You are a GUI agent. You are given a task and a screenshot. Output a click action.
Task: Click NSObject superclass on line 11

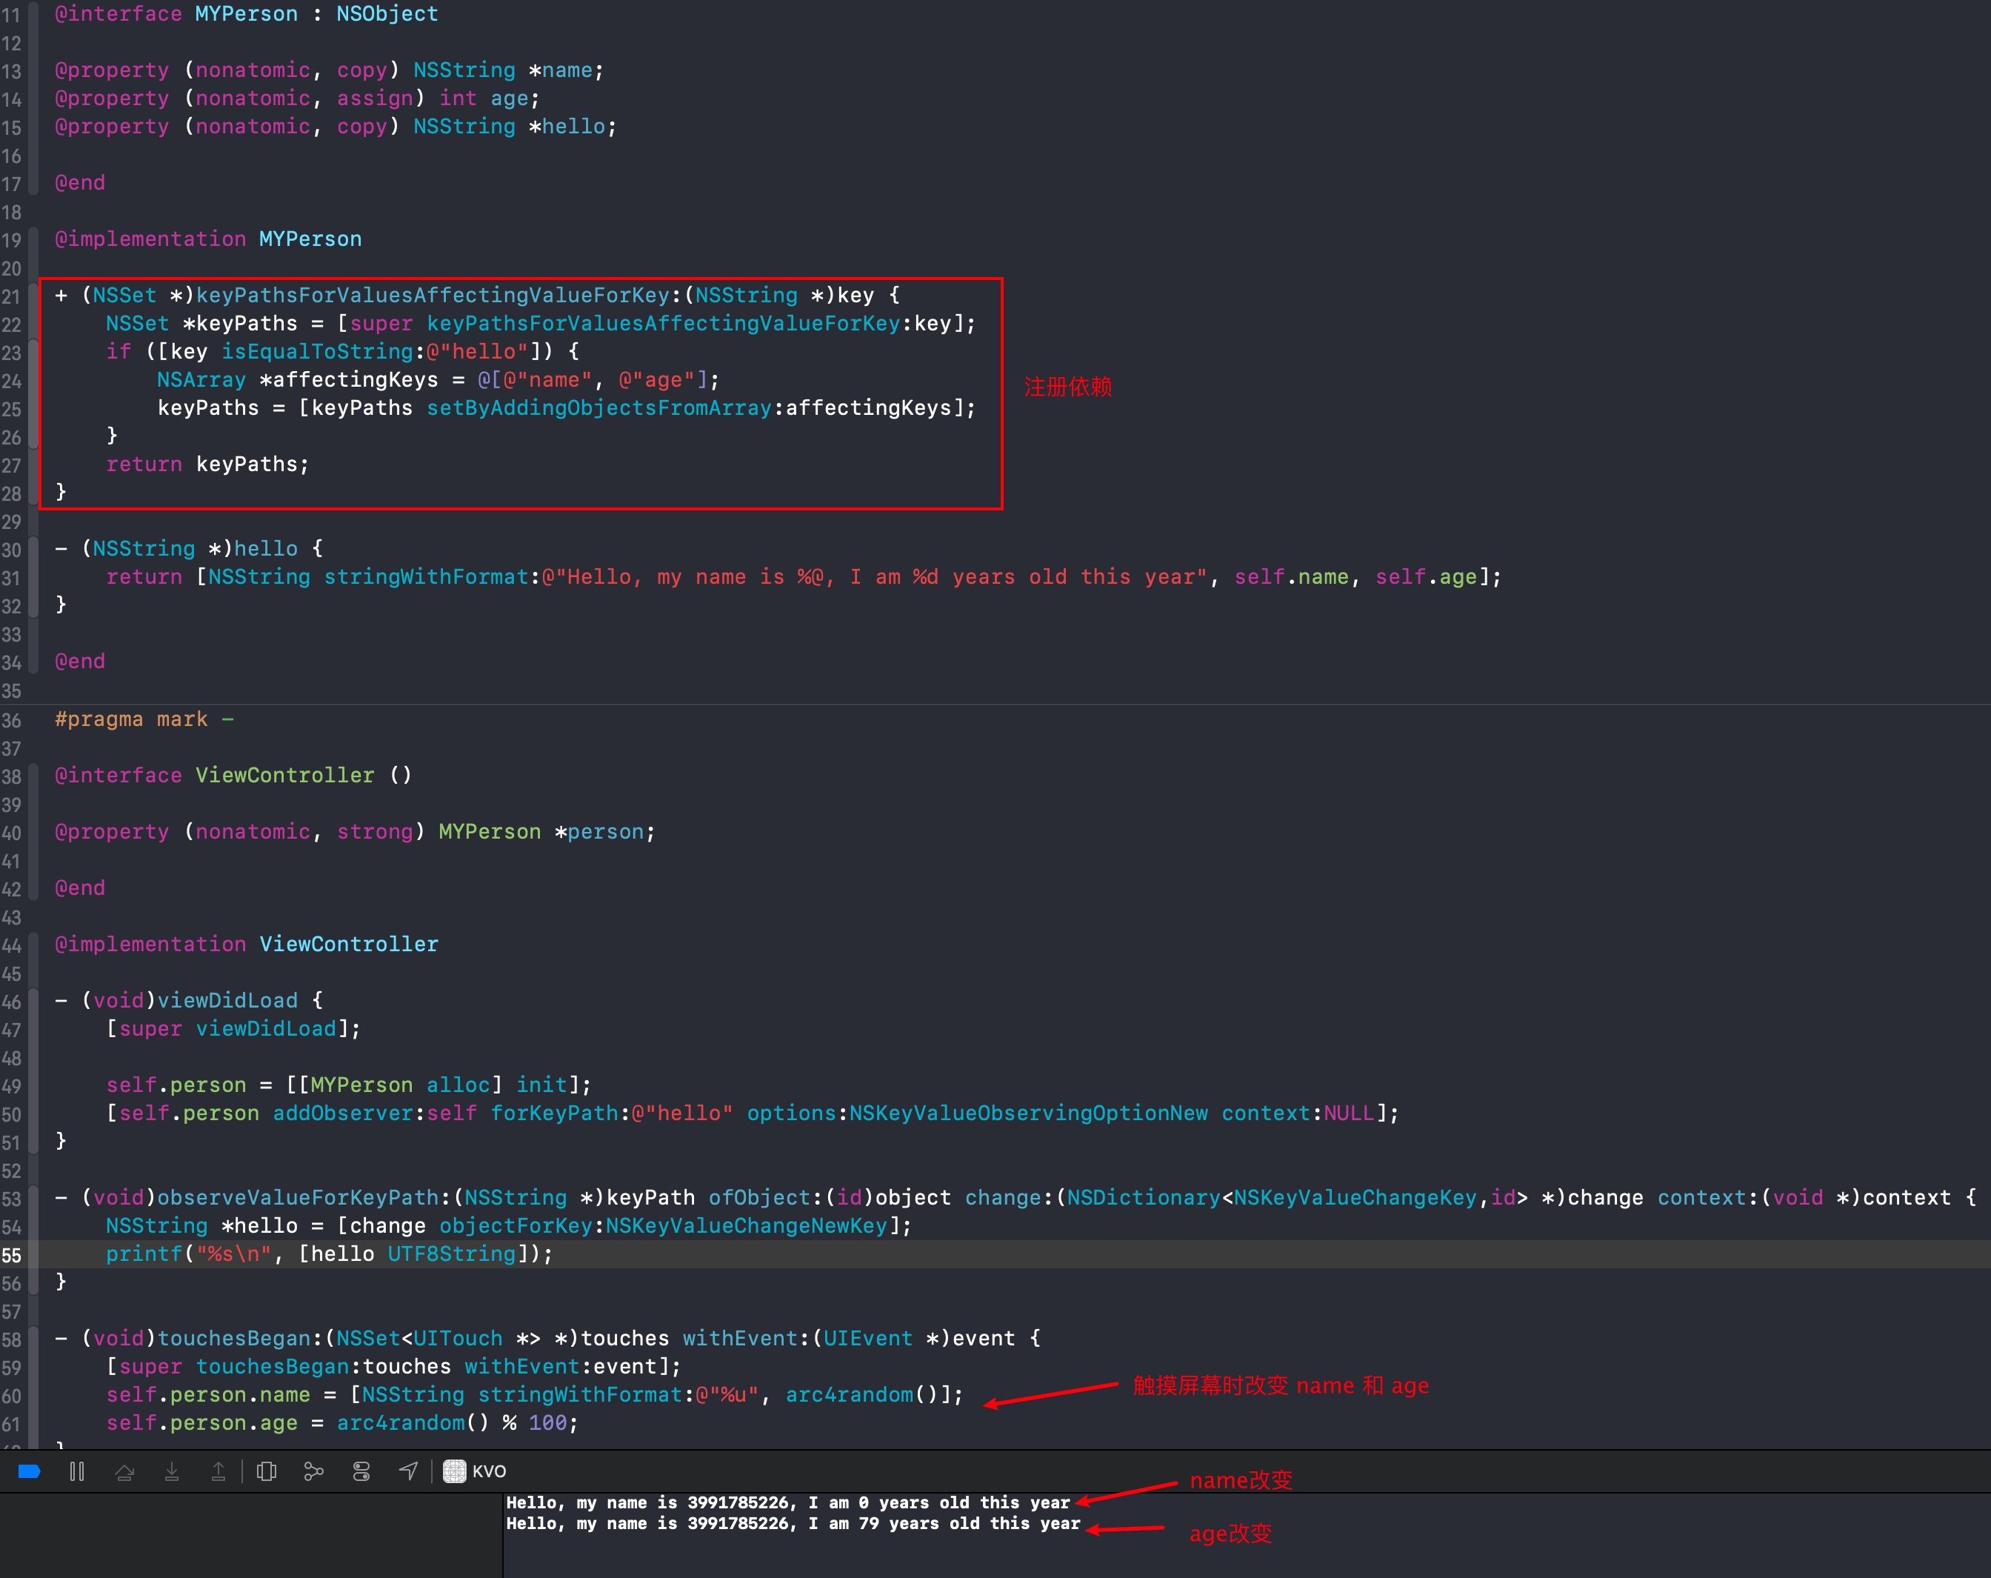[387, 14]
